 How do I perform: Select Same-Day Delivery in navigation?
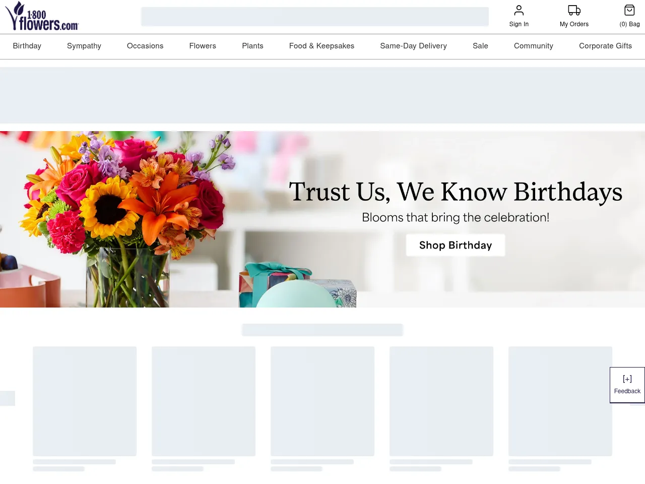pyautogui.click(x=413, y=46)
